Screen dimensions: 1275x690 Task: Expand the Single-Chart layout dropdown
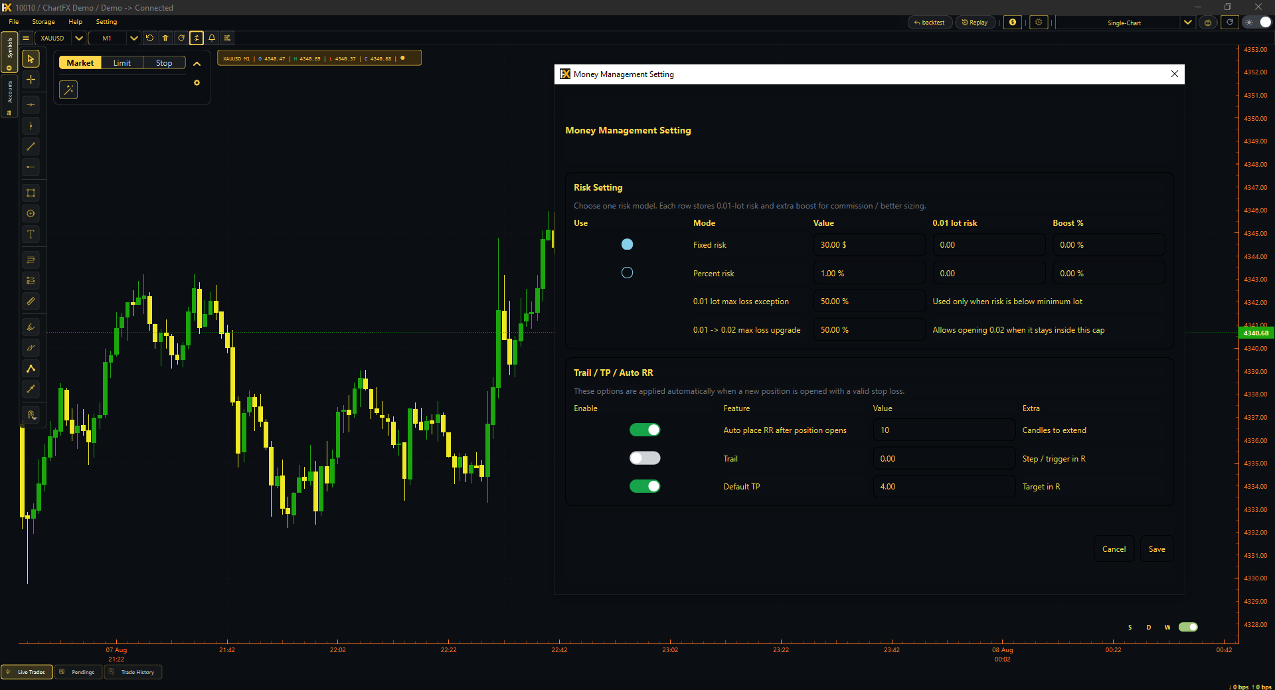pyautogui.click(x=1188, y=23)
